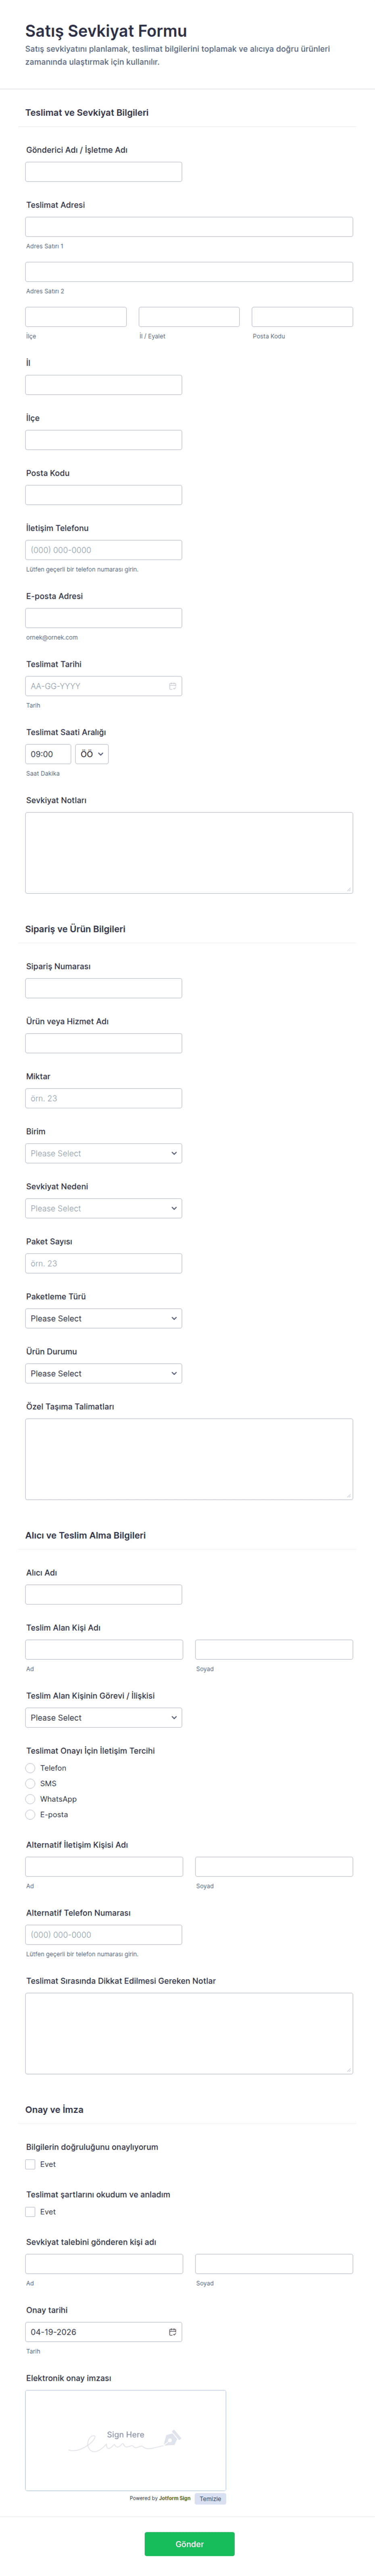Click into the Sevkiyat Notları text area
This screenshot has width=375, height=2576.
188,852
